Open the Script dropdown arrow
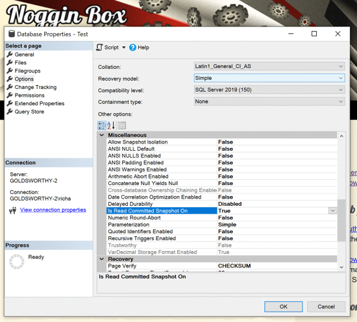Viewport: 357px width, 322px height. pyautogui.click(x=123, y=47)
